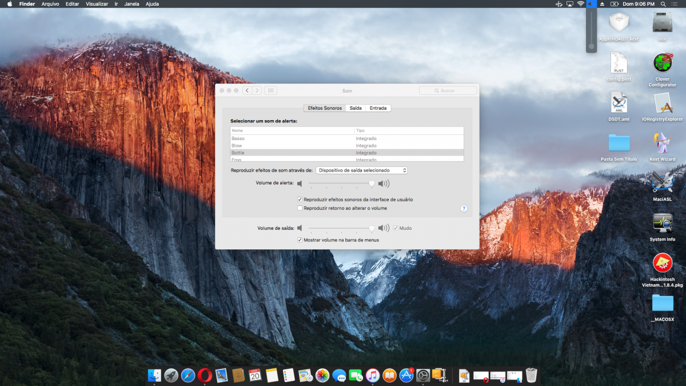Screen dimensions: 686x386
Task: Open the Visualizar menu
Action: coord(97,4)
